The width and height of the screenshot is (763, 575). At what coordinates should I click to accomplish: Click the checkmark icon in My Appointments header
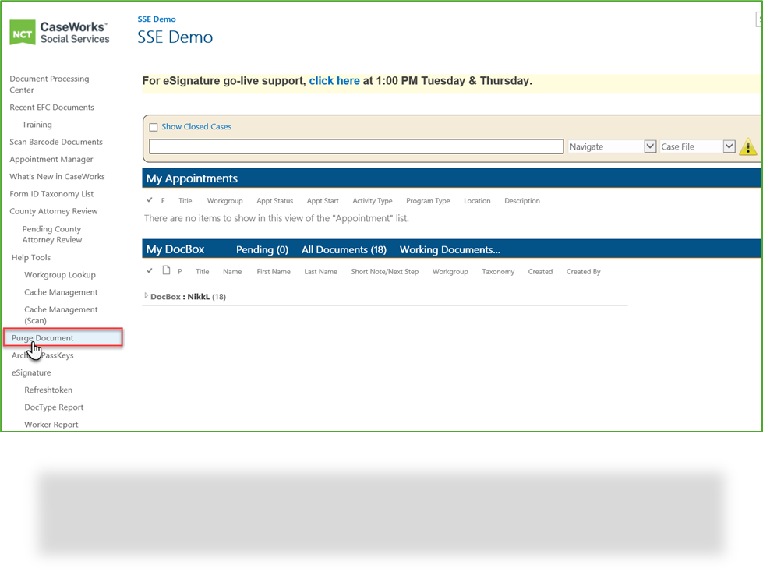point(150,200)
